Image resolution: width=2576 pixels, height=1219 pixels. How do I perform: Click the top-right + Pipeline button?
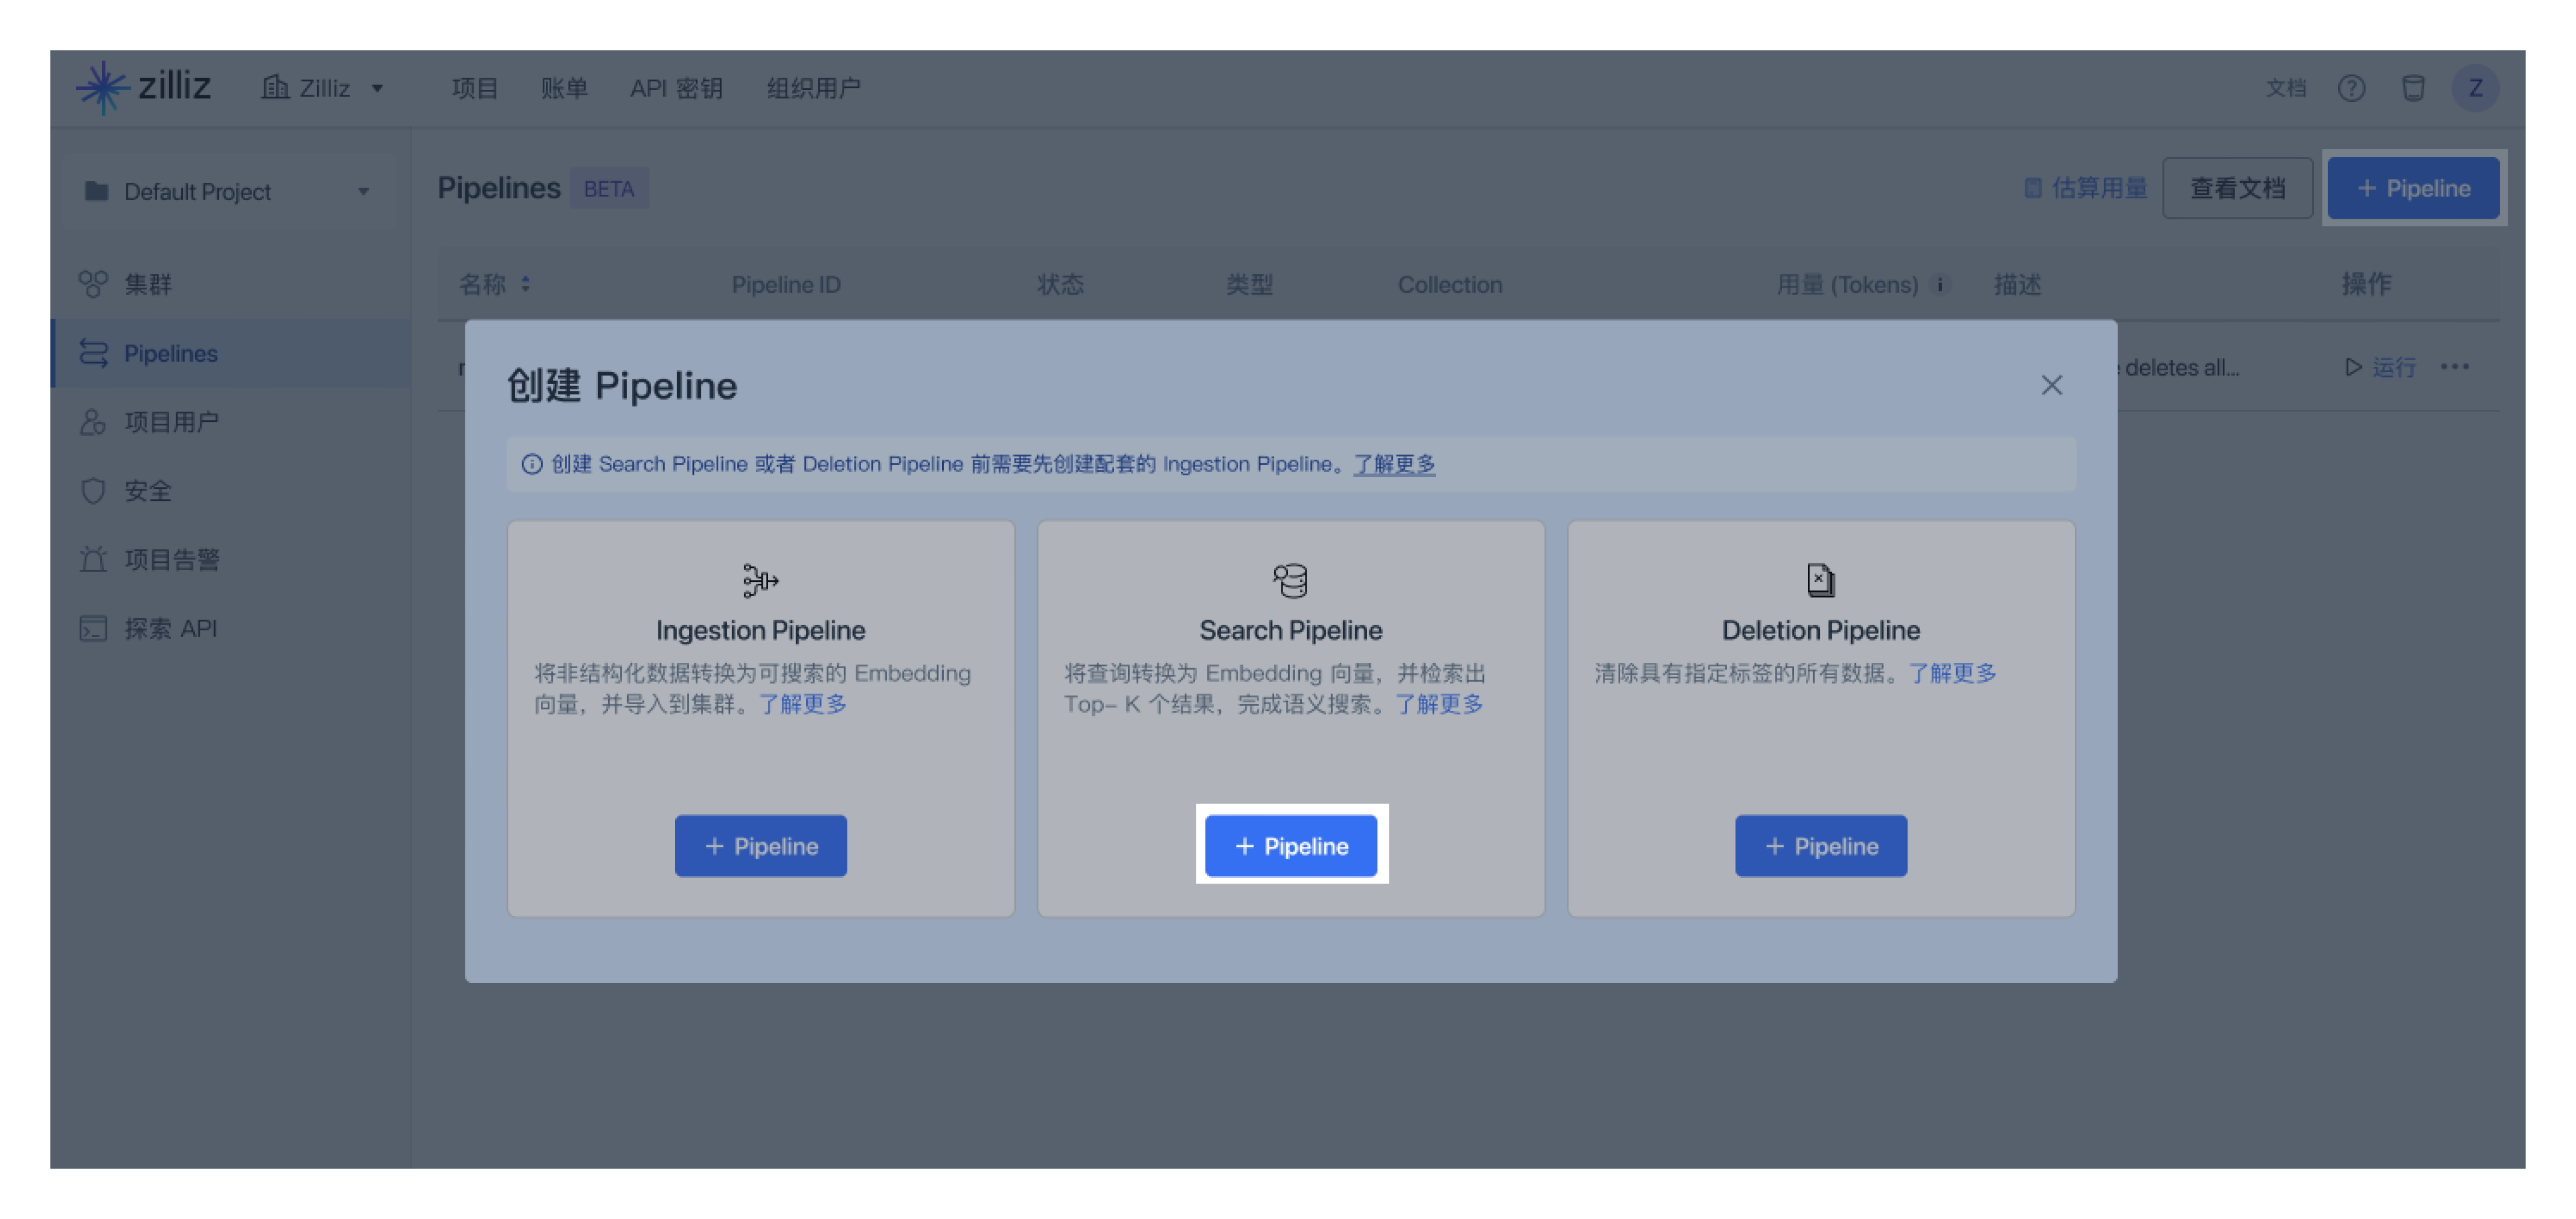coord(2413,188)
